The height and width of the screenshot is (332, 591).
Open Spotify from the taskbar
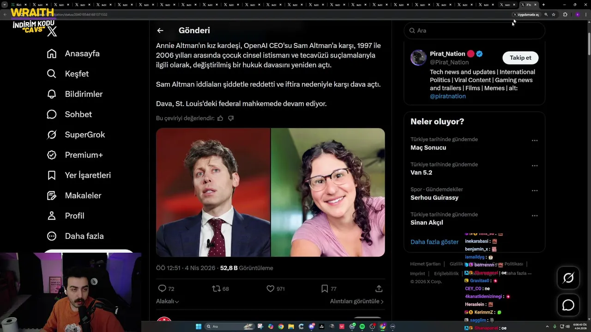(x=362, y=326)
